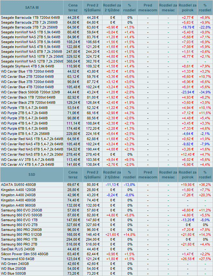Click WD Caviar AV 4TB 5,4-7,2k 64MB

(x=28, y=164)
